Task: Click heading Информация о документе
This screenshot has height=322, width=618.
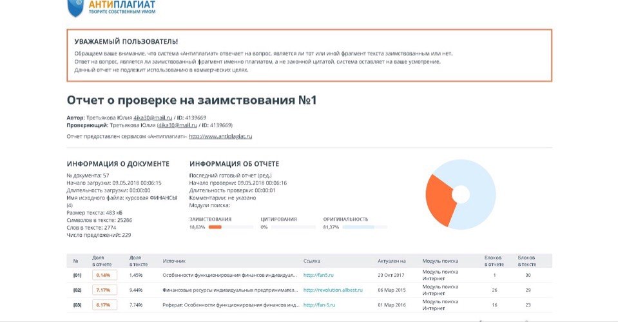Action: click(x=118, y=164)
